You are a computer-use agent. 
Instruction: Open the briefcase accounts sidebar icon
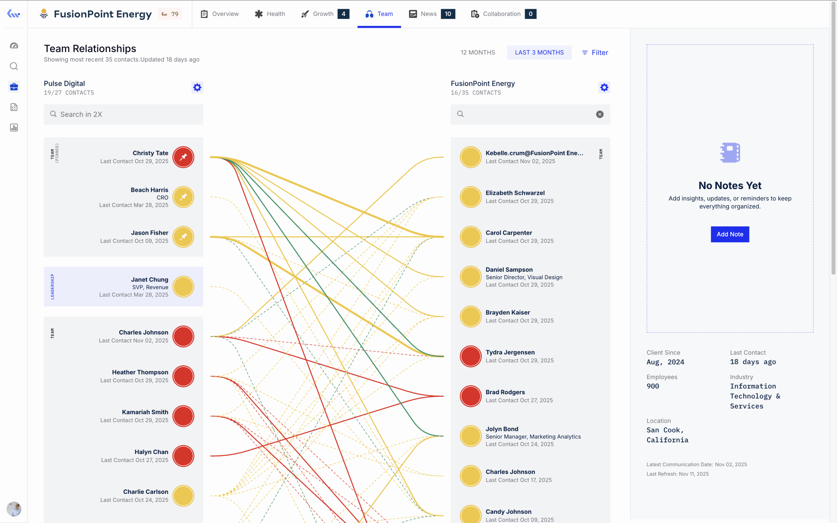click(14, 87)
